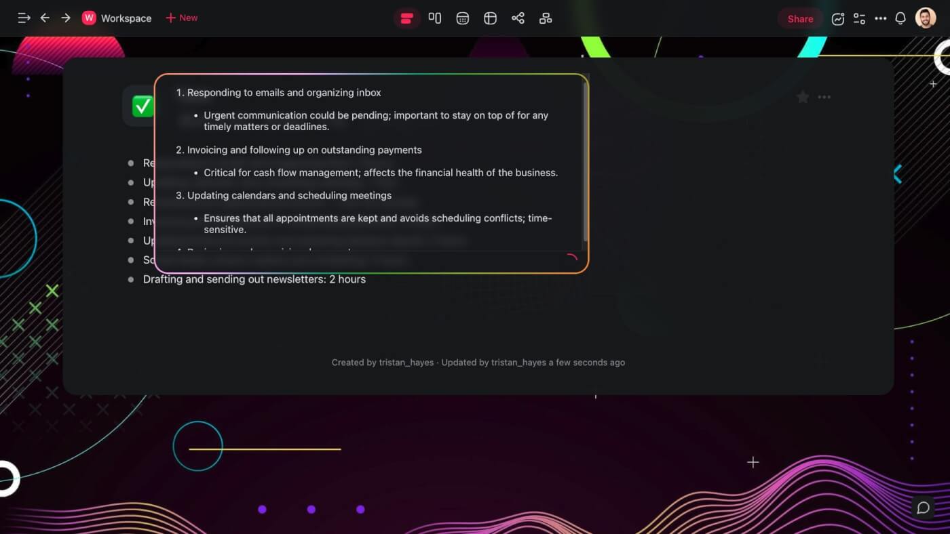Toggle the red doc mode switcher
Image resolution: width=950 pixels, height=534 pixels.
(407, 18)
